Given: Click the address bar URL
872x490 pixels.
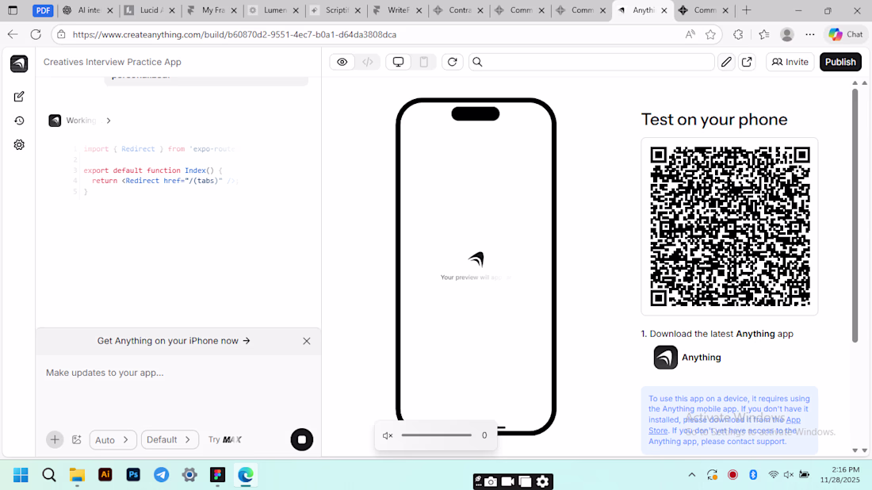Looking at the screenshot, I should click(235, 34).
